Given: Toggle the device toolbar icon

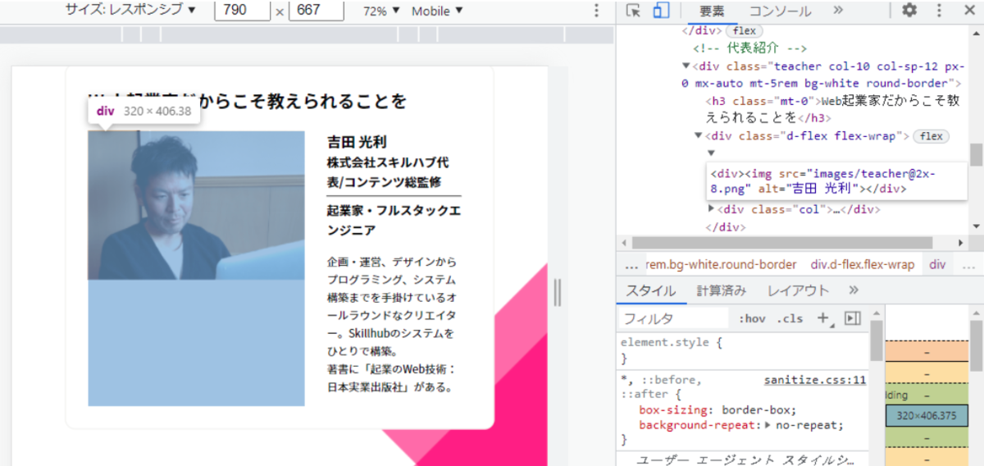Looking at the screenshot, I should pos(661,11).
